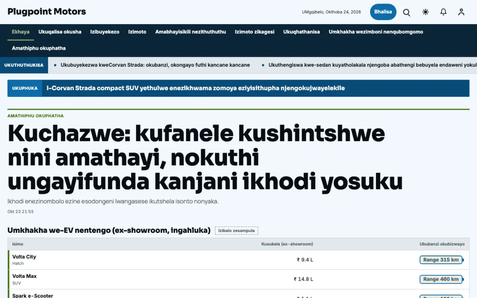The image size is (477, 298).
Task: Open the Ukuqhathanisa menu item
Action: click(x=302, y=32)
